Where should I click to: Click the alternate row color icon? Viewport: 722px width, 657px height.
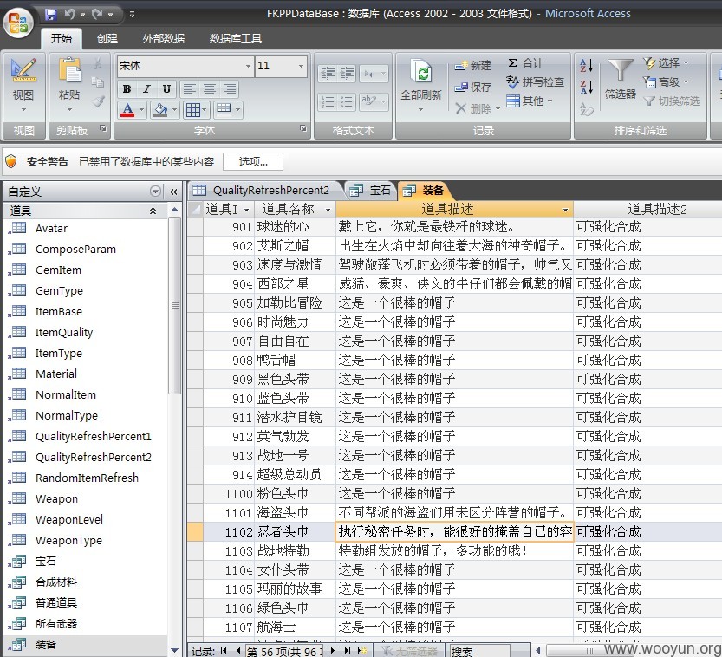tap(224, 109)
